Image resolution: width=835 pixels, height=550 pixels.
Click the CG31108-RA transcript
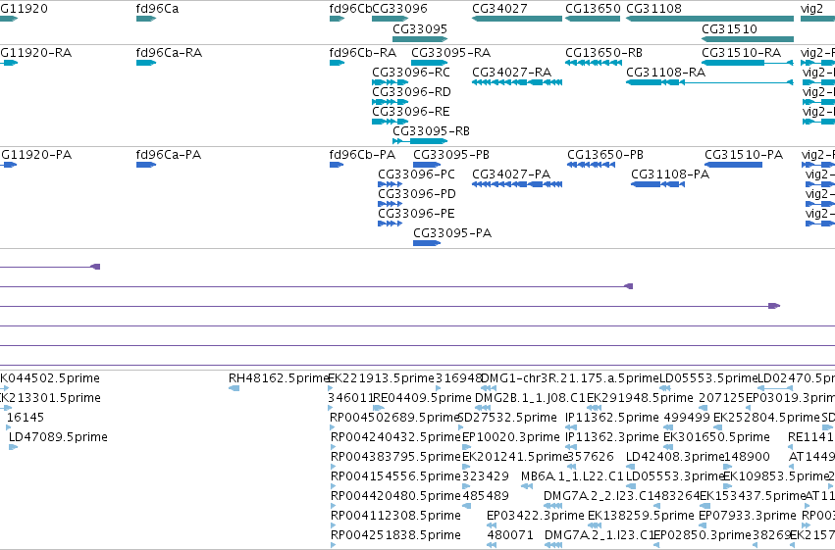point(709,82)
